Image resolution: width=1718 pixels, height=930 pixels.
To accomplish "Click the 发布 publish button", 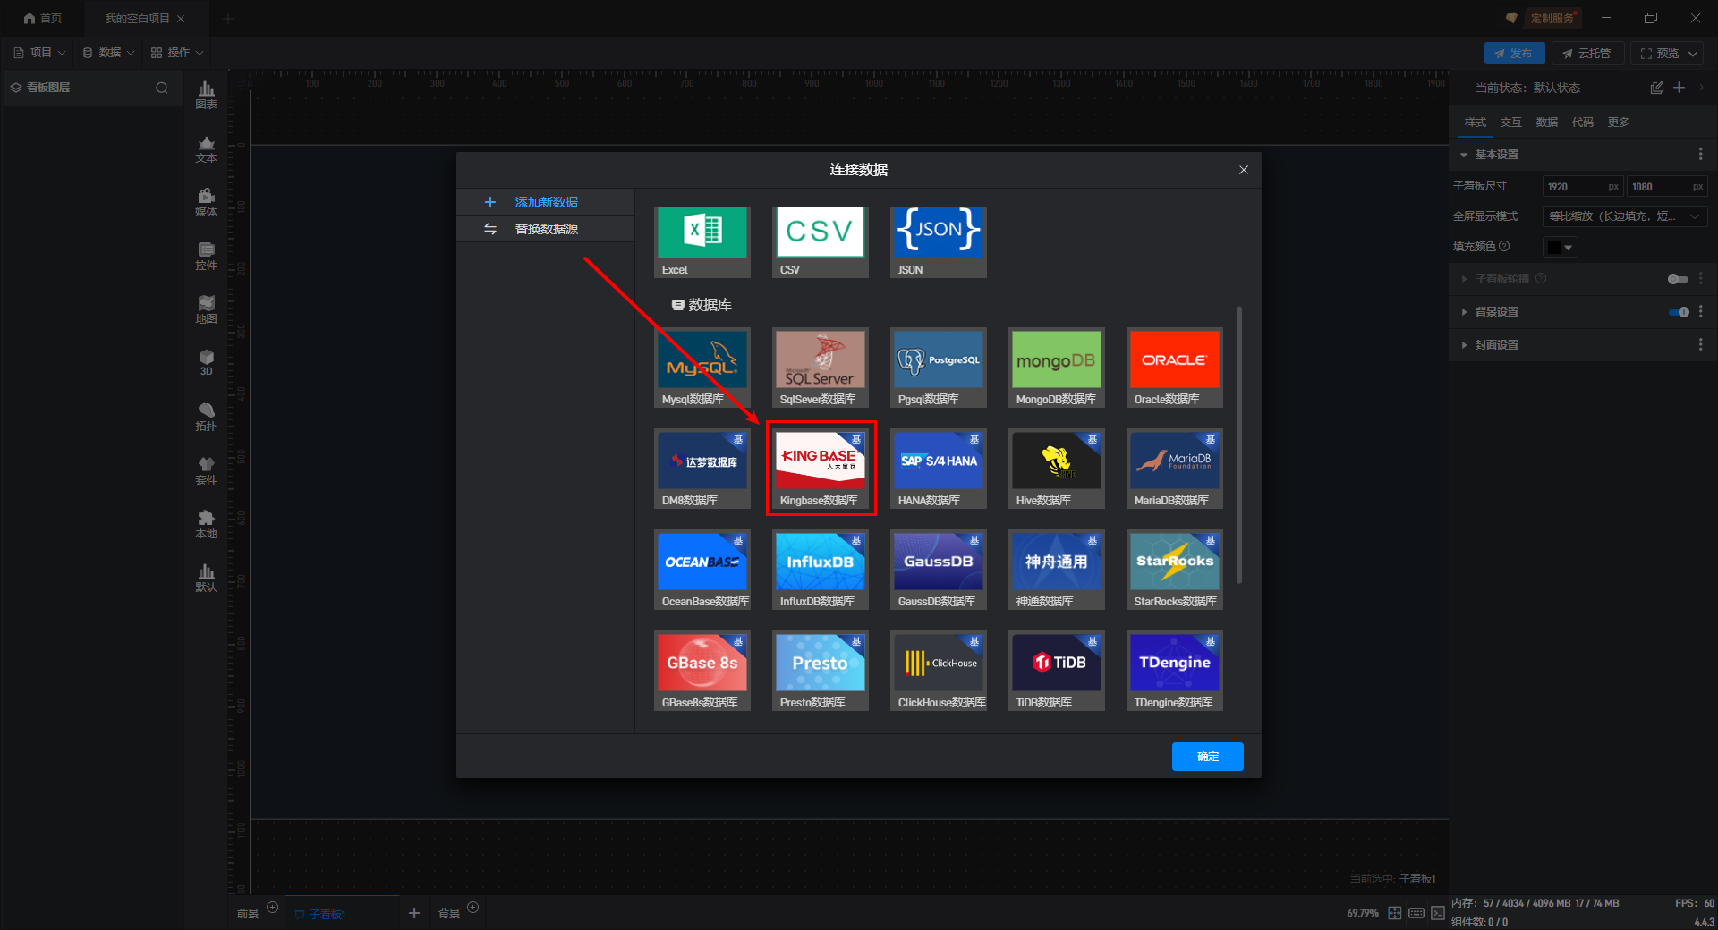I will click(1514, 54).
